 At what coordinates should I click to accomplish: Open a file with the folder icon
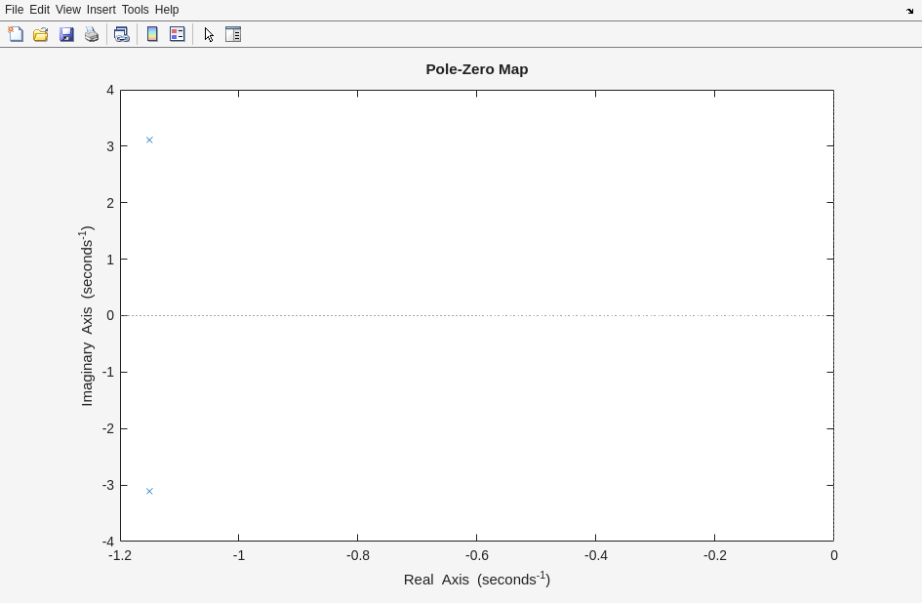[x=41, y=34]
